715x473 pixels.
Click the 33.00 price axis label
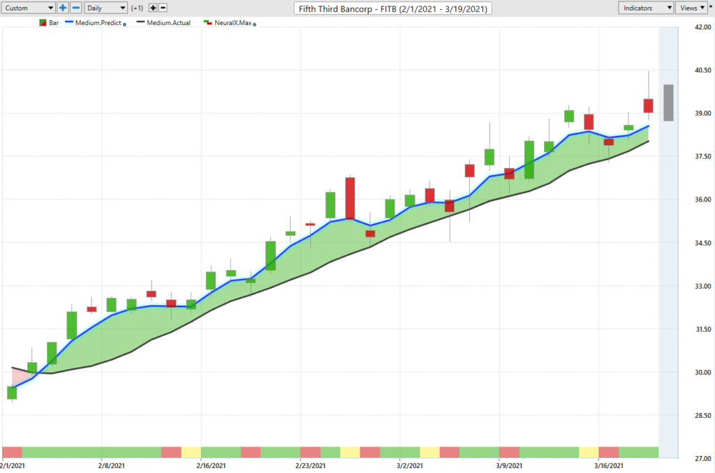(x=702, y=286)
